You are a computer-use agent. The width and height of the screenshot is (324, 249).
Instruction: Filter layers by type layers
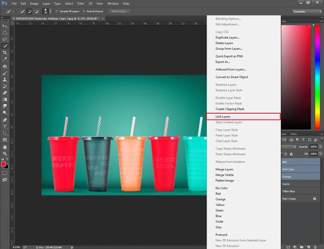[303, 140]
